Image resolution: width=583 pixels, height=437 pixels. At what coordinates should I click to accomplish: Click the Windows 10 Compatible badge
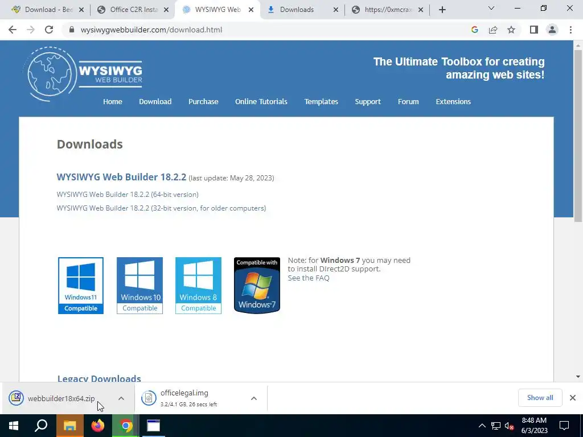[140, 286]
